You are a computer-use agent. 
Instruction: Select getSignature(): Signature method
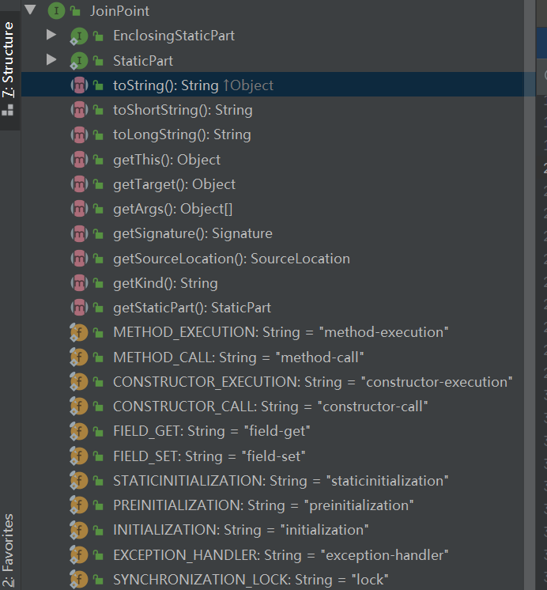coord(193,233)
